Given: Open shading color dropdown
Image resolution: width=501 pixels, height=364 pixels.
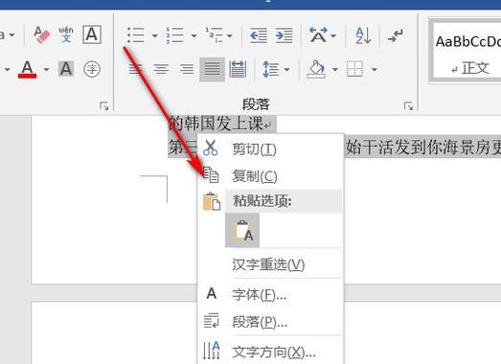Looking at the screenshot, I should 335,69.
